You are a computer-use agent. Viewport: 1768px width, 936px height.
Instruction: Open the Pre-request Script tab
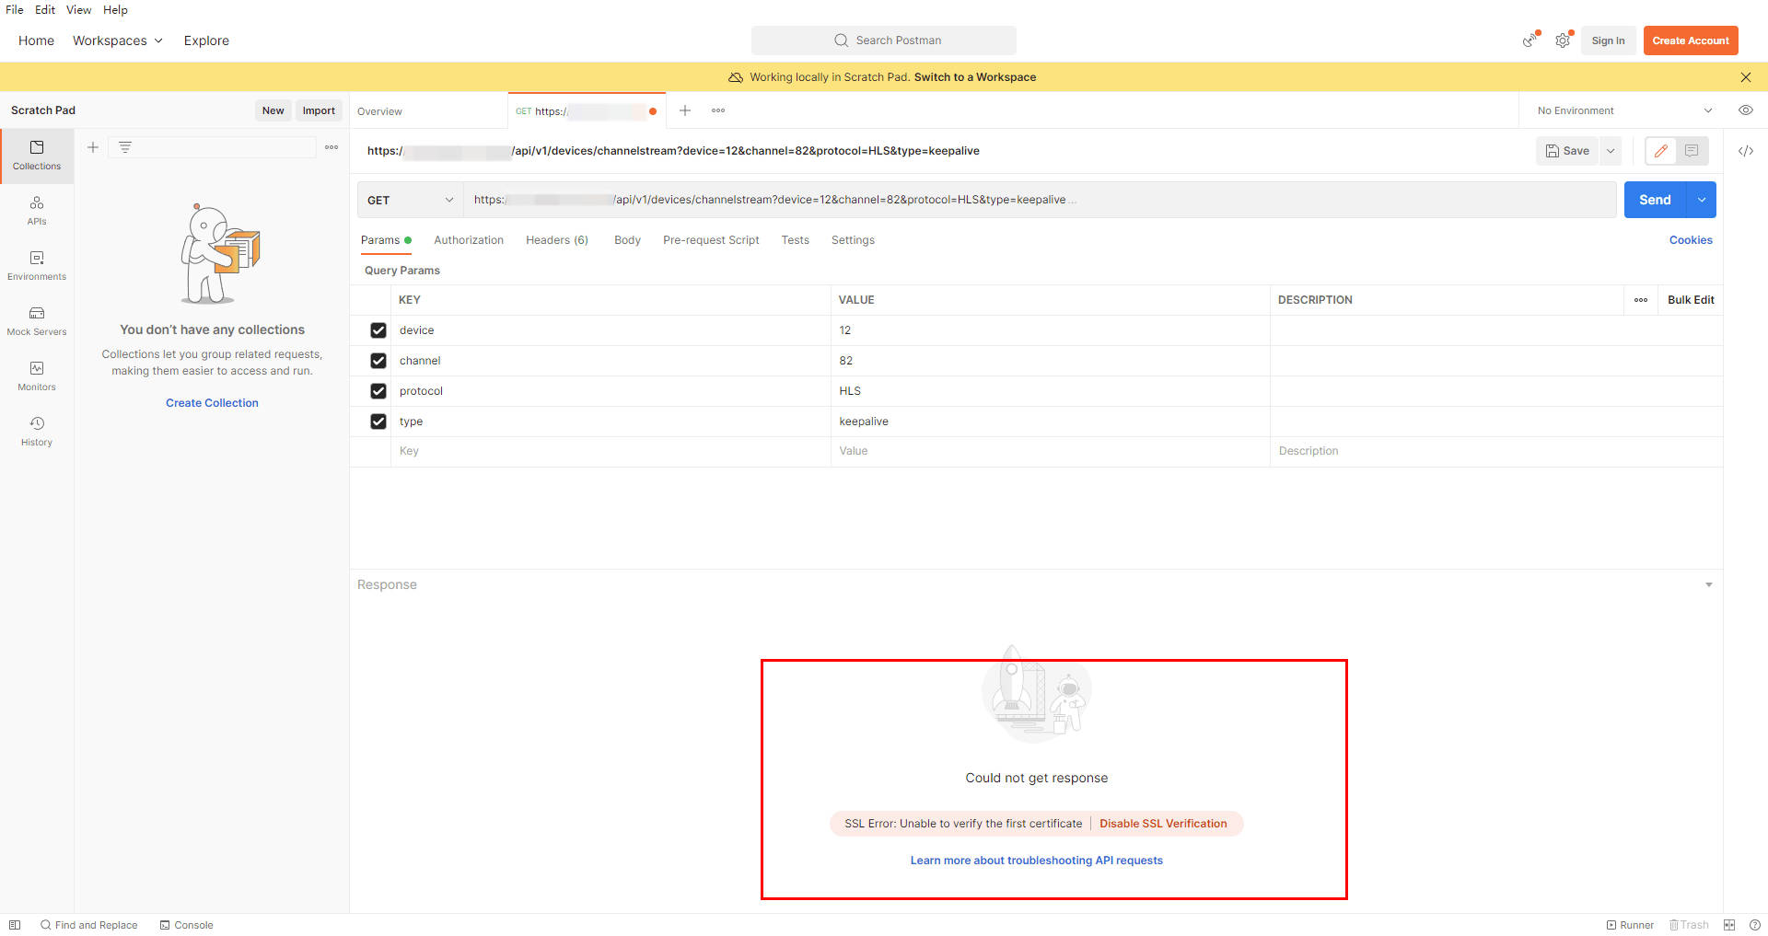[x=711, y=240]
